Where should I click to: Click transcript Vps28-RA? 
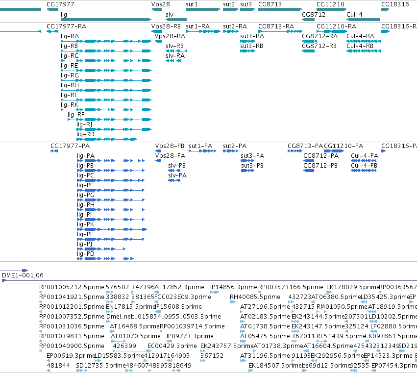click(158, 41)
